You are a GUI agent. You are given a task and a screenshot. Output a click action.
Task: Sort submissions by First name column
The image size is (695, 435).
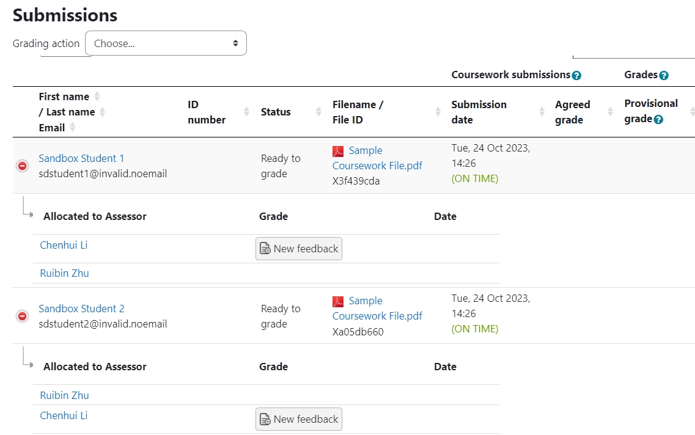pyautogui.click(x=97, y=95)
